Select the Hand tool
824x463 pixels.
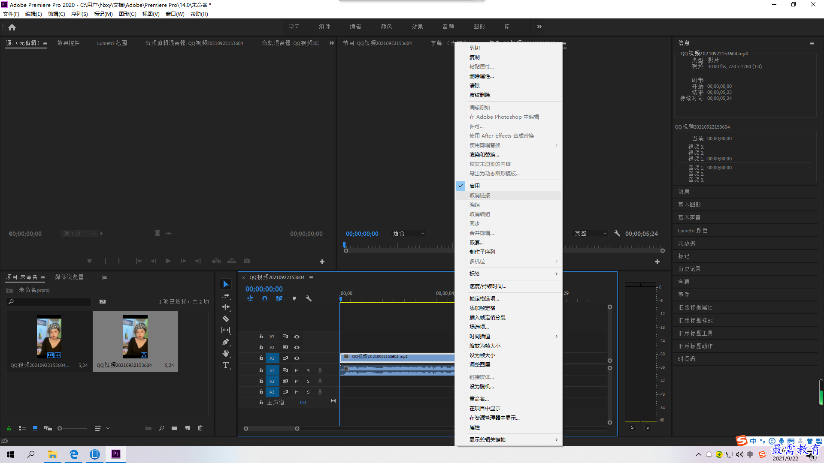click(226, 353)
